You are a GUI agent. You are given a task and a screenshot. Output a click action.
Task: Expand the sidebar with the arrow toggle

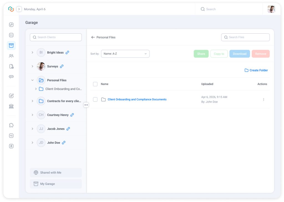click(19, 9)
